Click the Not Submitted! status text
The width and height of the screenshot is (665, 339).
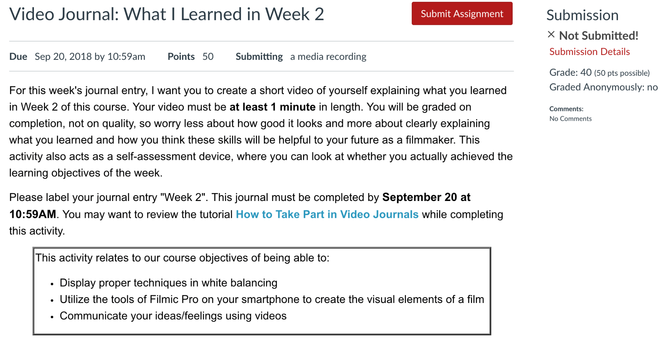(598, 36)
